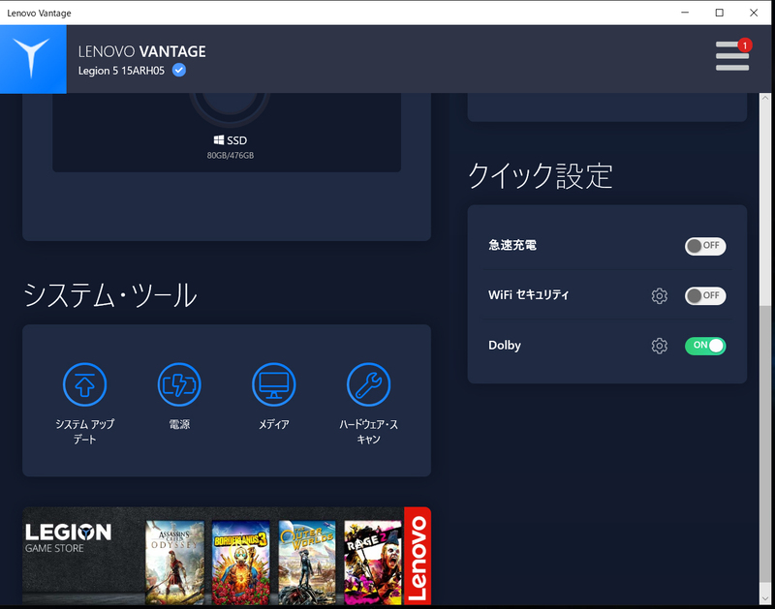
Task: Open the Power (電源) battery icon
Action: (x=179, y=384)
